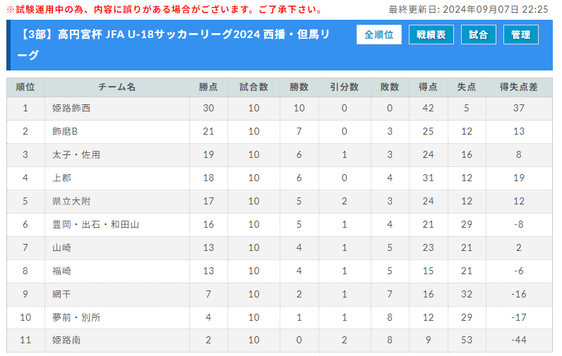Click the 試合数 column header
562x356 pixels.
(253, 87)
